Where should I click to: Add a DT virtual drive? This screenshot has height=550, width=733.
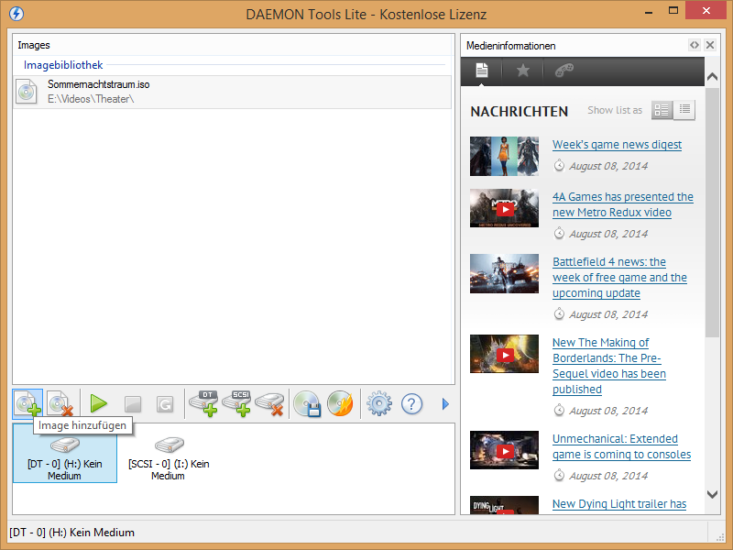pyautogui.click(x=203, y=403)
